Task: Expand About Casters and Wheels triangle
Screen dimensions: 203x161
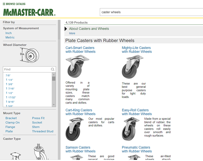Action: 66,29
